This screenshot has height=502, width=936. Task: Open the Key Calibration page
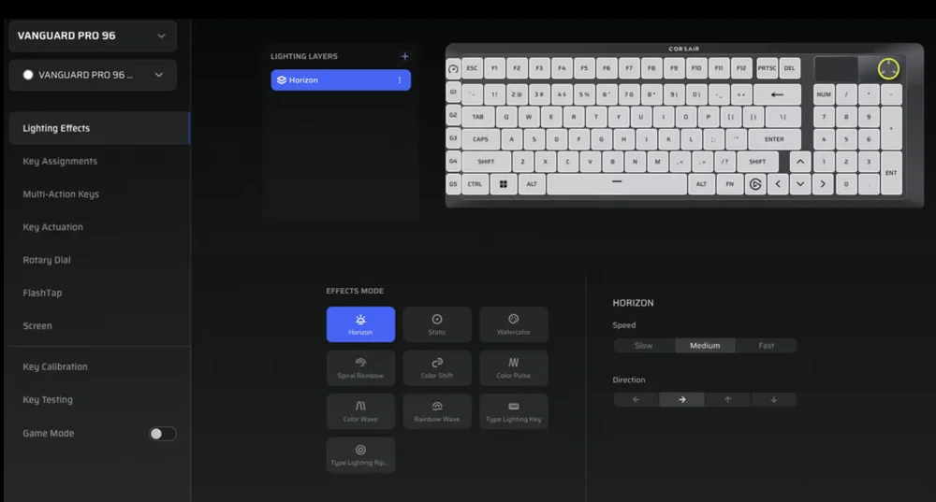(x=55, y=367)
